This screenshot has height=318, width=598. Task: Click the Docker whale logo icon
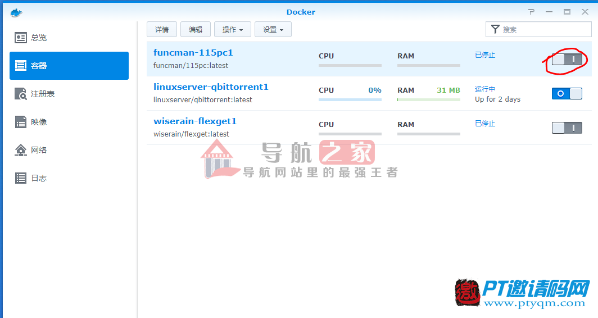click(x=16, y=12)
